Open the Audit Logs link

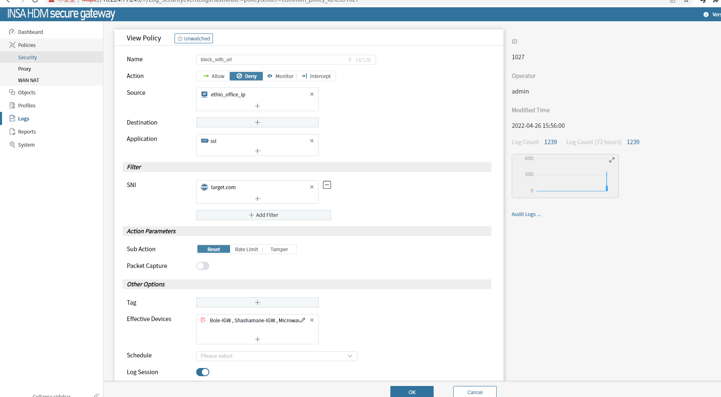pos(526,214)
